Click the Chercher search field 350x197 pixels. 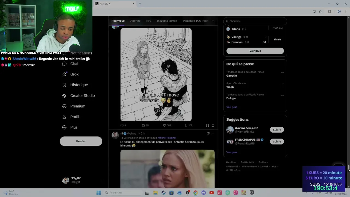255,21
